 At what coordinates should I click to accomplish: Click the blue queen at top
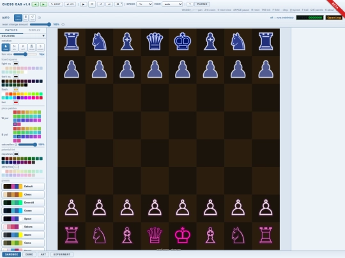pos(155,41)
